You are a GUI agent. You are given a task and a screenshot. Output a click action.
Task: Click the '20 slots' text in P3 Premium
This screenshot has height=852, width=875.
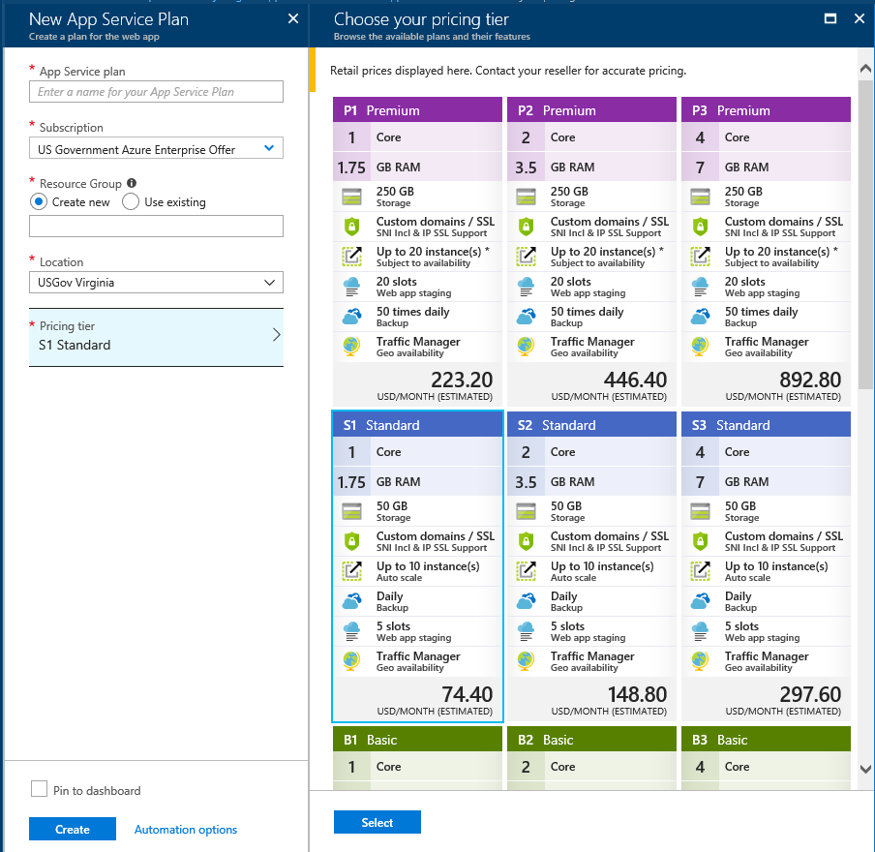[745, 282]
